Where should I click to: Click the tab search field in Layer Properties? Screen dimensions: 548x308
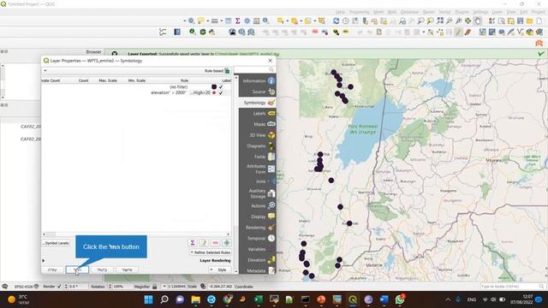coord(254,69)
